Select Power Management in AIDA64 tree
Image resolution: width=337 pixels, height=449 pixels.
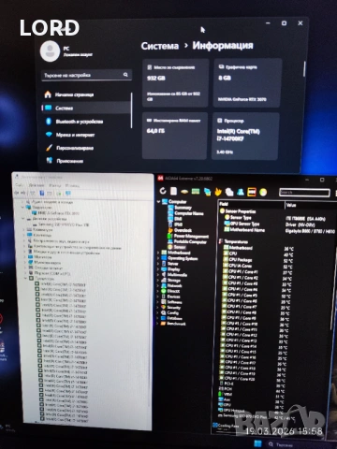click(188, 236)
